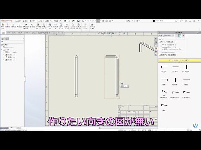Open the ツール(T) menu
The height and width of the screenshot is (150, 201).
[x=46, y=21]
